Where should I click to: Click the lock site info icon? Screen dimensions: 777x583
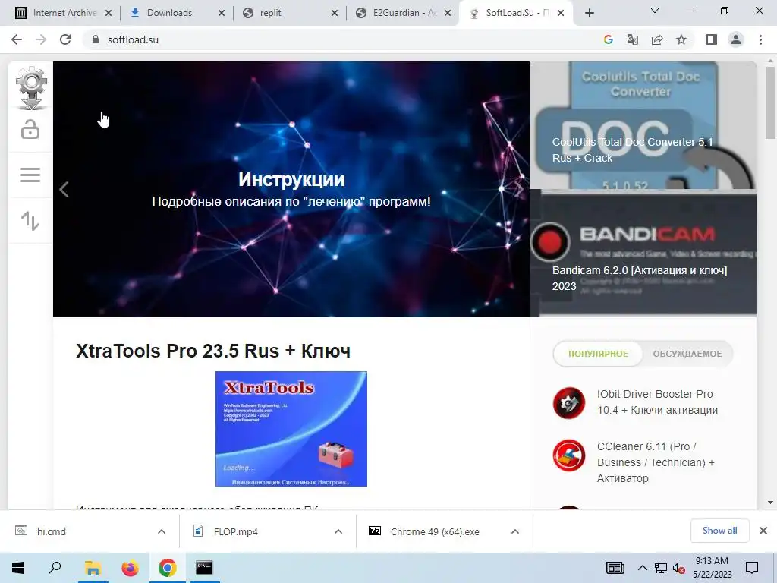pos(96,39)
